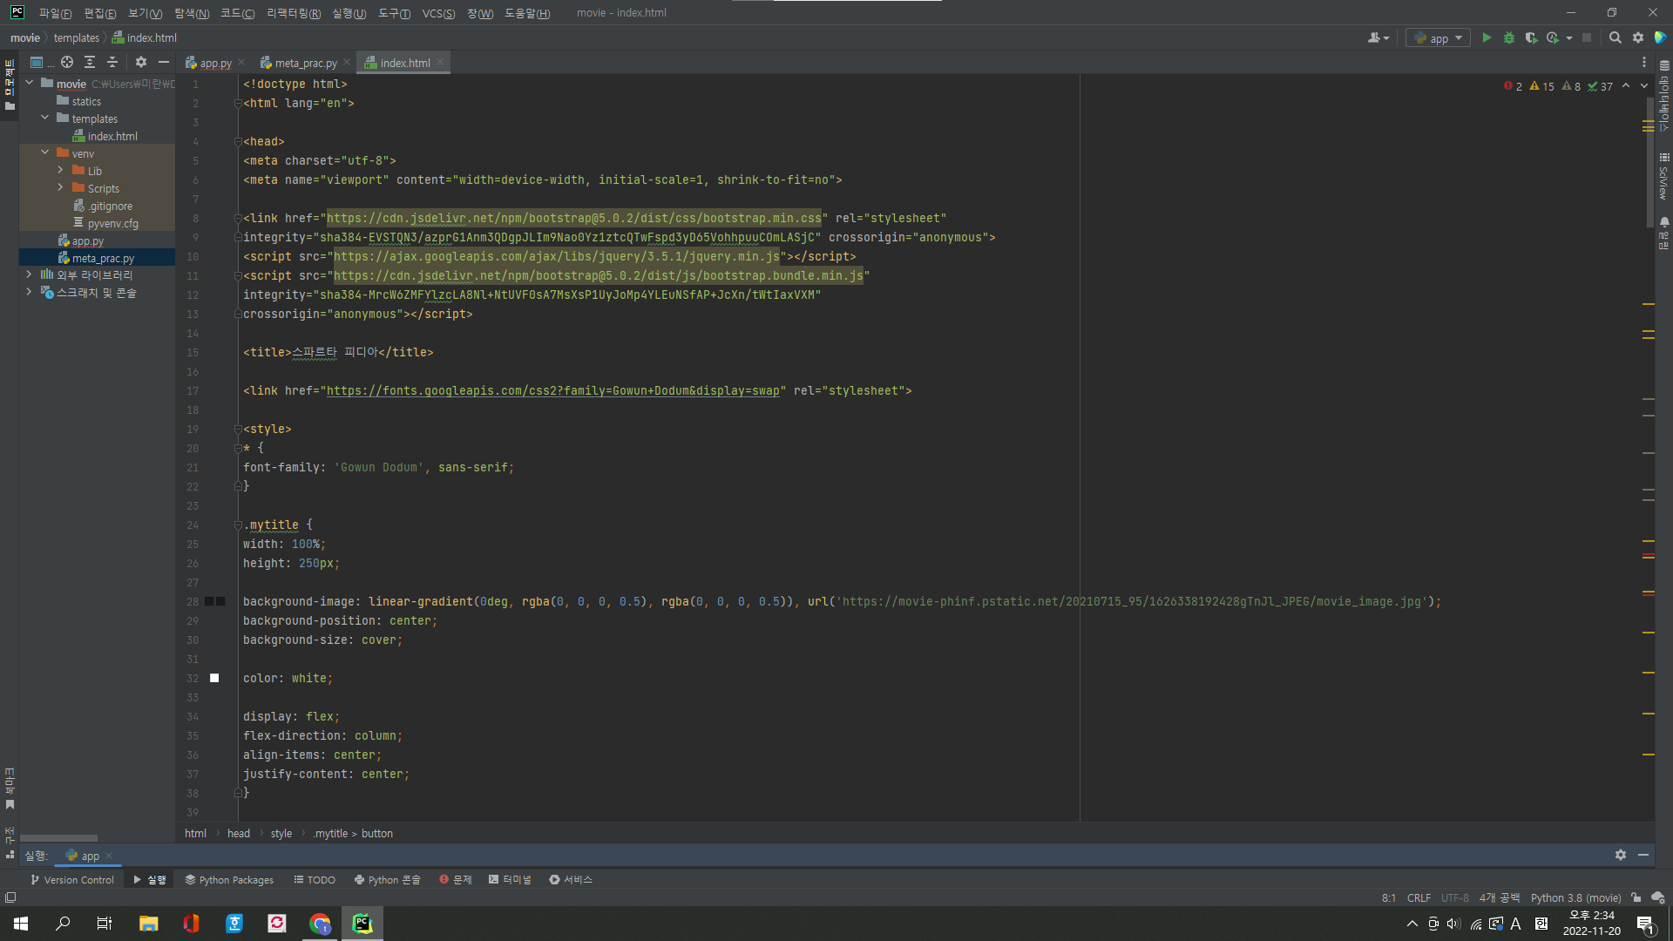Open the 파일(F) menu
The width and height of the screenshot is (1673, 941).
(55, 13)
